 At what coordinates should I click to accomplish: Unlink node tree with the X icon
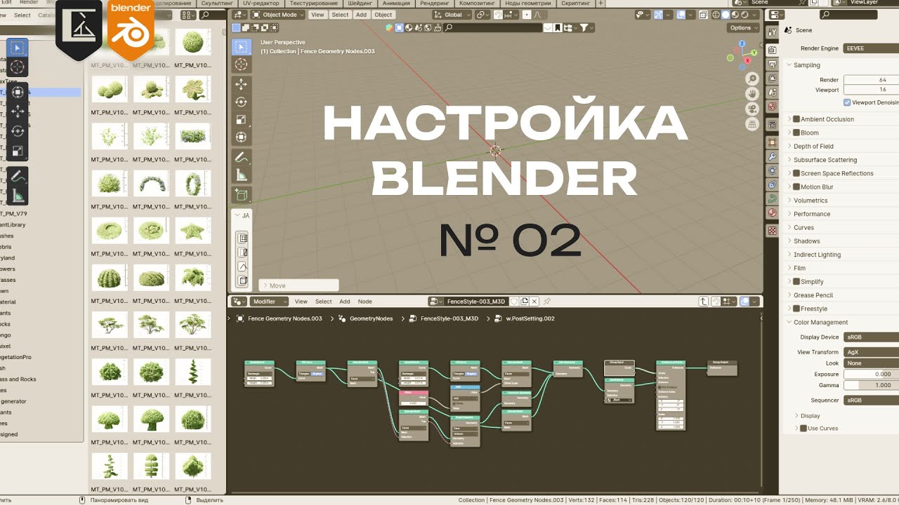(x=534, y=302)
